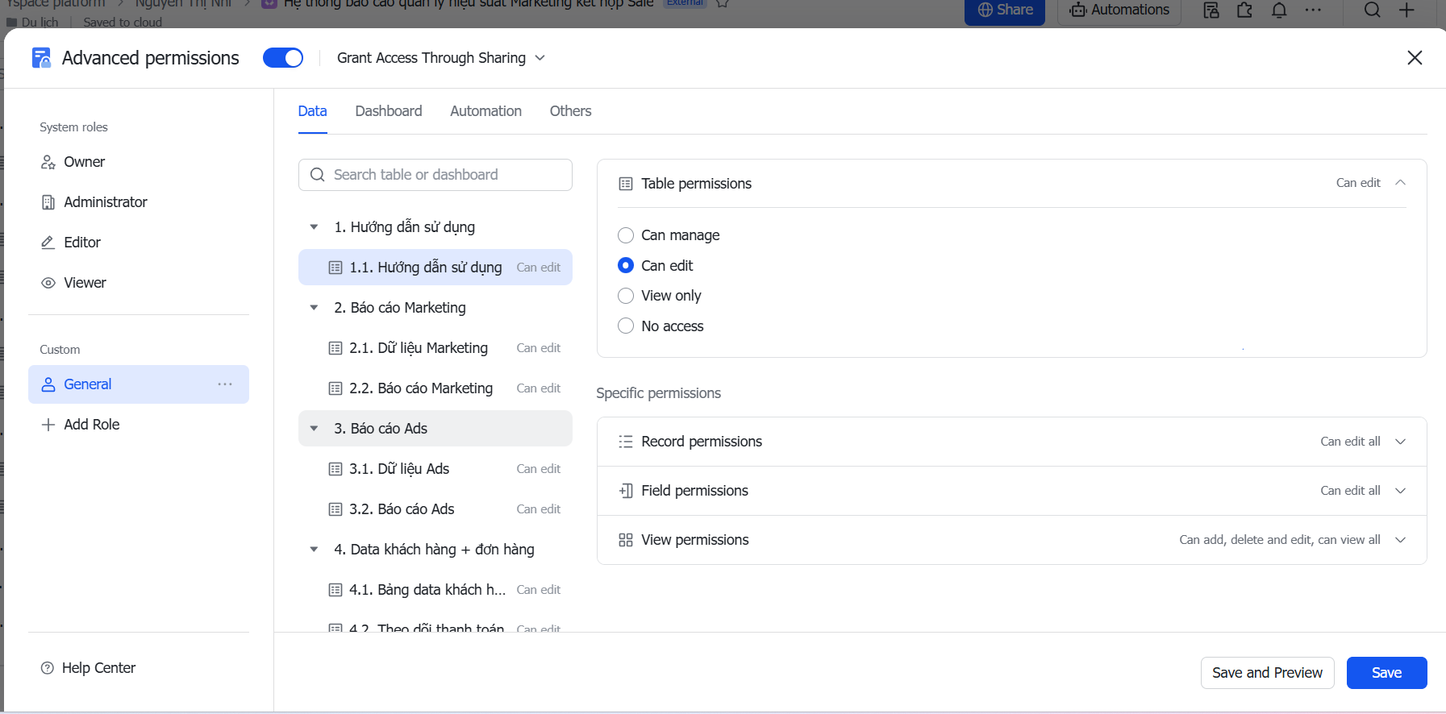Image resolution: width=1446 pixels, height=714 pixels.
Task: Collapse the 1. Hướng dẫn sử dụng group
Action: 314,227
